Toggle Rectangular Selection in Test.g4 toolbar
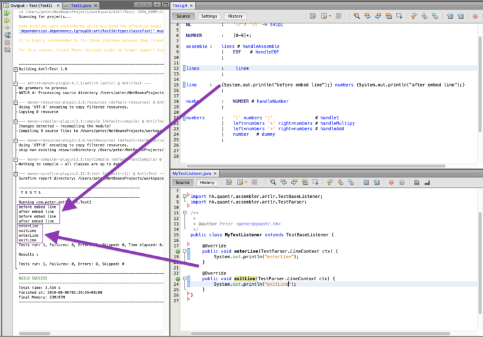Image resolution: width=483 pixels, height=338 pixels. (399, 16)
